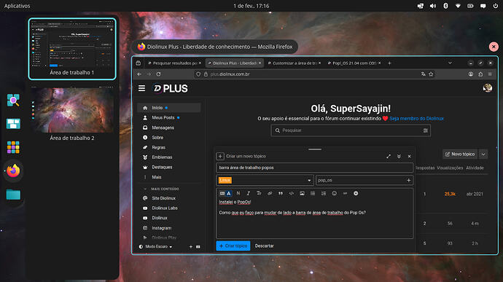The height and width of the screenshot is (282, 503).
Task: Open composer action selector plus button
Action: click(220, 156)
